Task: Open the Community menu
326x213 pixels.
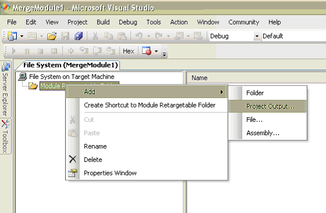Action: point(243,22)
